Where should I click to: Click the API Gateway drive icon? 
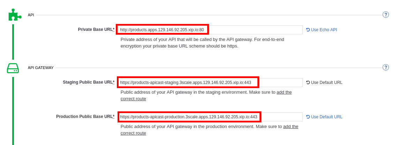coord(13,68)
